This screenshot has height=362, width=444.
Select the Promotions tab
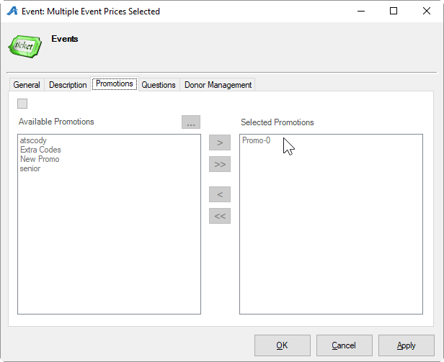pos(115,84)
